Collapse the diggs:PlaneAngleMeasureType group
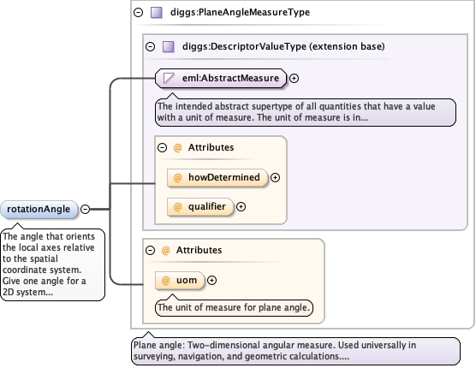Screen dimensions: 476x368 139,13
